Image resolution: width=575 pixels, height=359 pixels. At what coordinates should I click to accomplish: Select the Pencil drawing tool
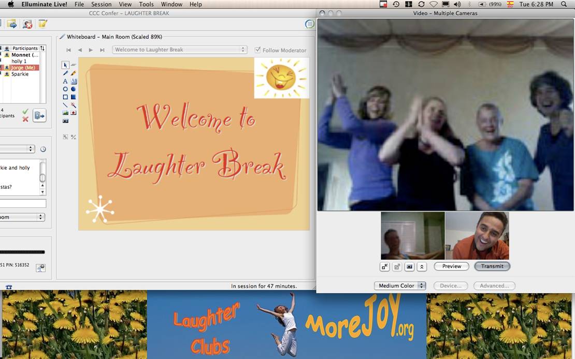coord(65,73)
